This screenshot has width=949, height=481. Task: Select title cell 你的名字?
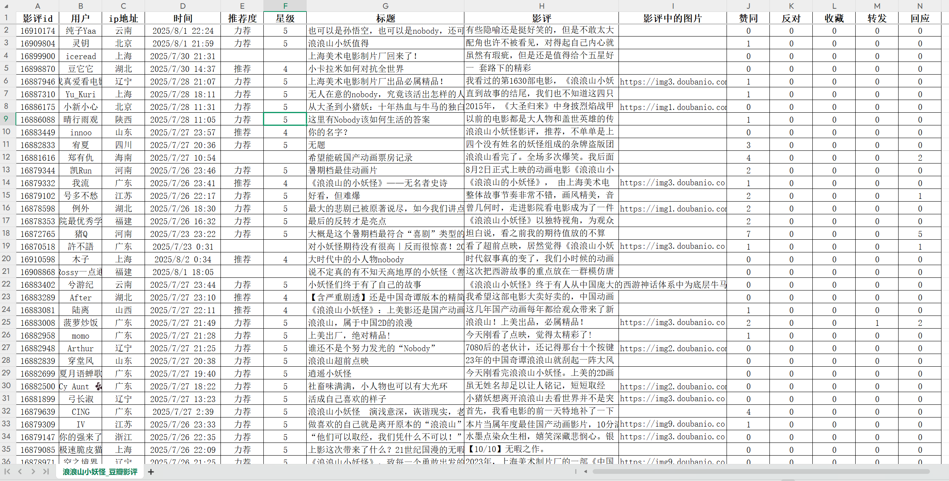(385, 132)
